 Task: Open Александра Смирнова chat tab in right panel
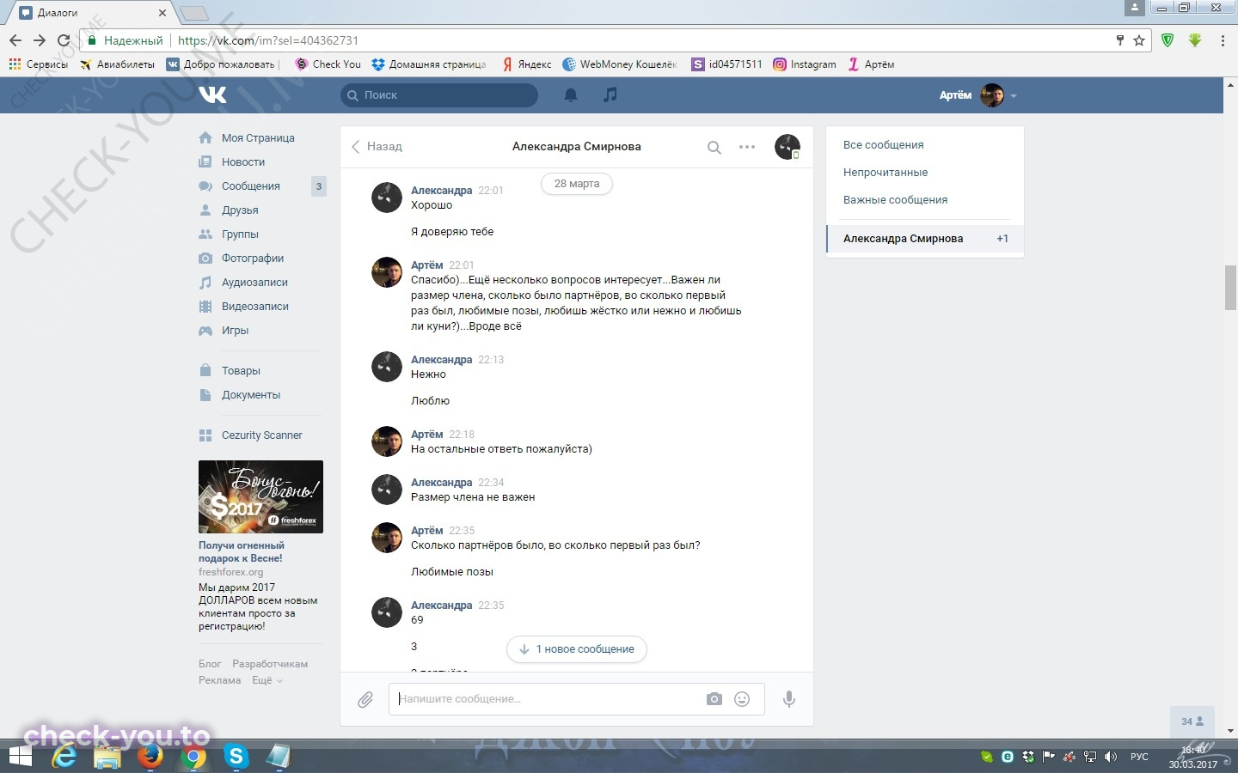925,239
